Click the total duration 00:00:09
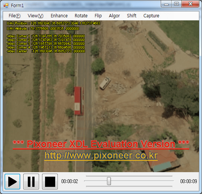Image resolution: width=202 pixels, height=194 pixels. [x=188, y=181]
